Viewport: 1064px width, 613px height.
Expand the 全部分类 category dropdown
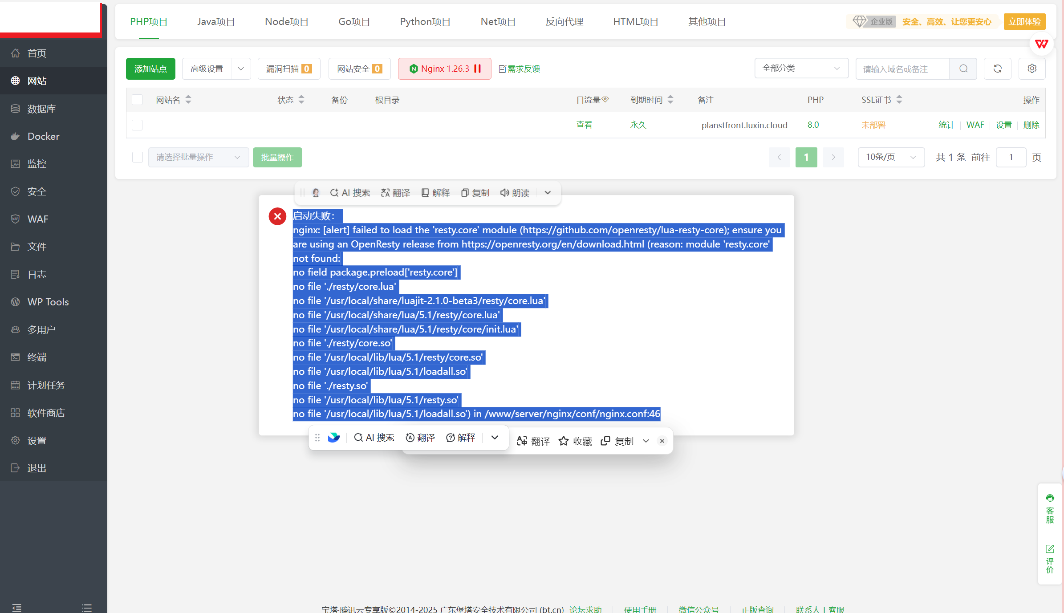(x=801, y=68)
